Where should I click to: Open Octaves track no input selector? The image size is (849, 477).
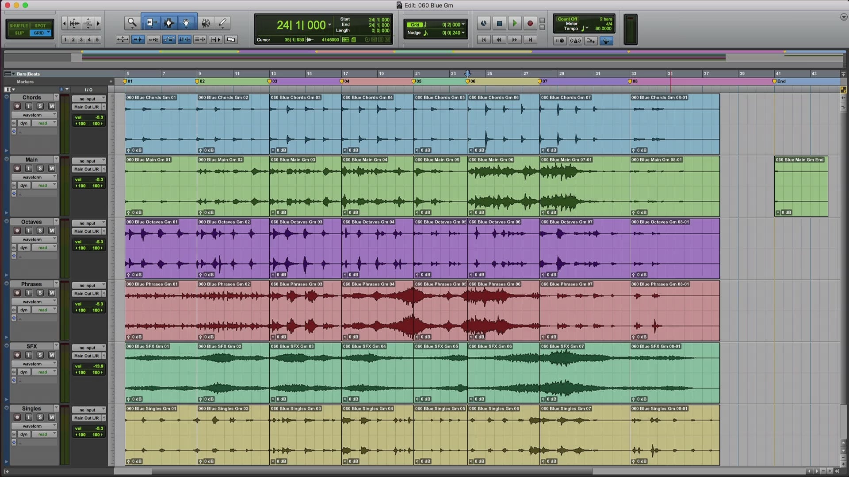(89, 223)
